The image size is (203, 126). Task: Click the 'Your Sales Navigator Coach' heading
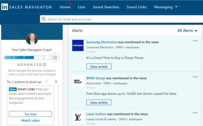[x=32, y=50]
